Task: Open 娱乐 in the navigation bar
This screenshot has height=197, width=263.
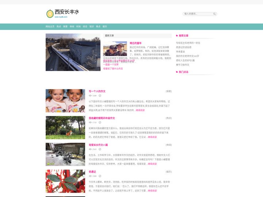Action: (105, 27)
